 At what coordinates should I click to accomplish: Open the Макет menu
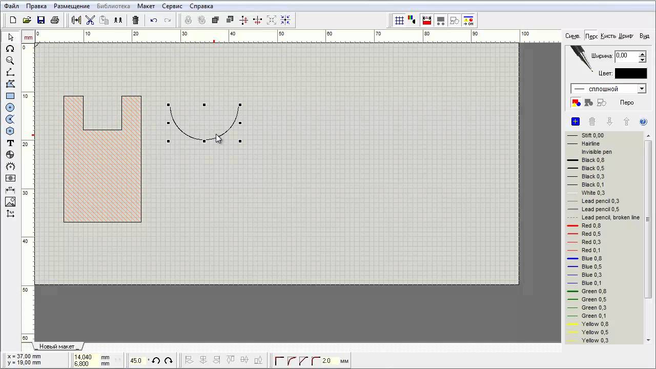(146, 6)
